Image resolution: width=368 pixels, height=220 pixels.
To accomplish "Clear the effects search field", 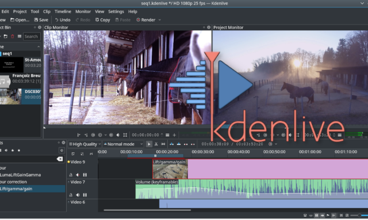I will point(60,159).
